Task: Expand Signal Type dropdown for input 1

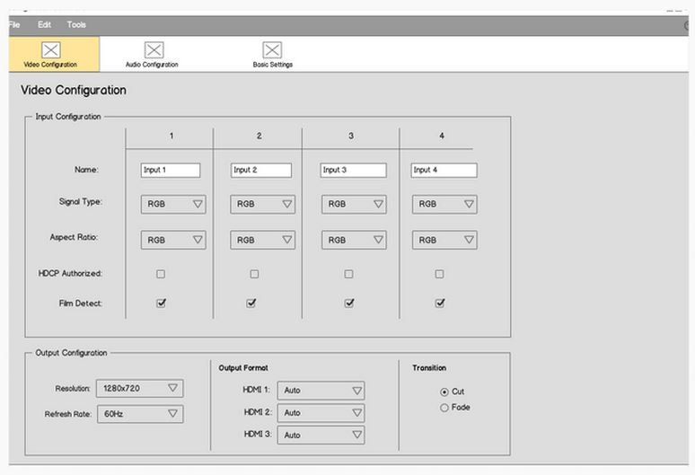Action: tap(173, 204)
